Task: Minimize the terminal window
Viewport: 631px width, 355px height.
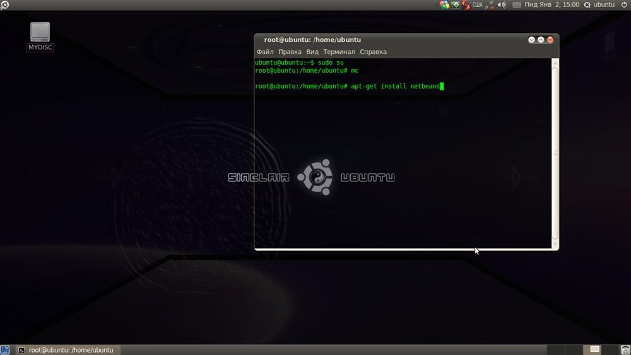Action: (x=531, y=40)
